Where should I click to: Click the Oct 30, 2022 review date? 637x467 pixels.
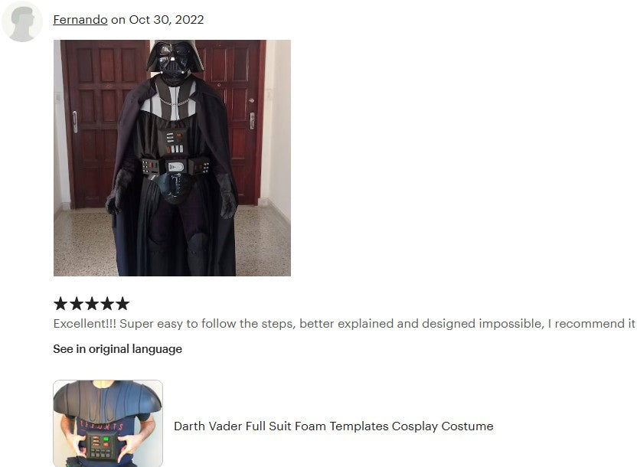pos(166,19)
